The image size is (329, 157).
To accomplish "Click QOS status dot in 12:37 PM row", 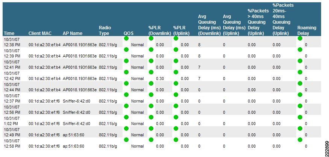I will 126,95.
